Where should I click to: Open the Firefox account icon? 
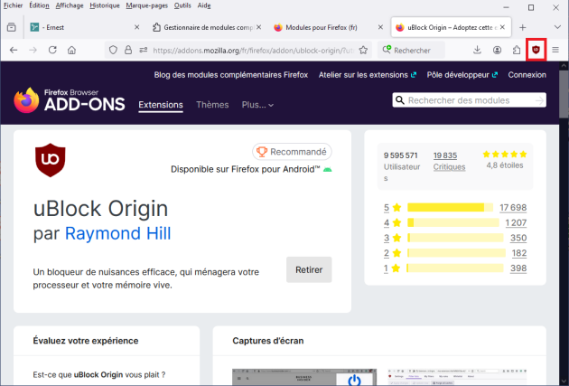point(497,50)
